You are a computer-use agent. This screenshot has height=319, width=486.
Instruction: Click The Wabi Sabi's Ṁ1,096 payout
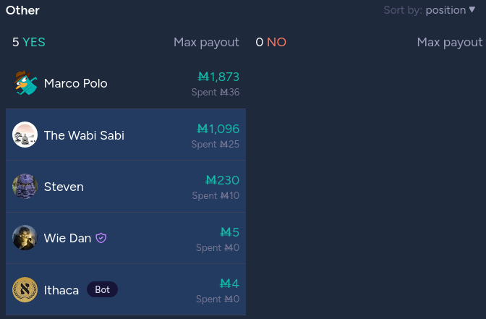(218, 129)
